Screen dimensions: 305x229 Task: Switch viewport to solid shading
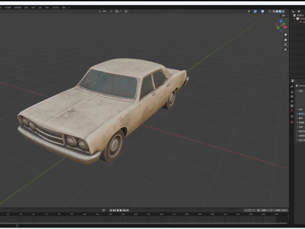click(277, 11)
